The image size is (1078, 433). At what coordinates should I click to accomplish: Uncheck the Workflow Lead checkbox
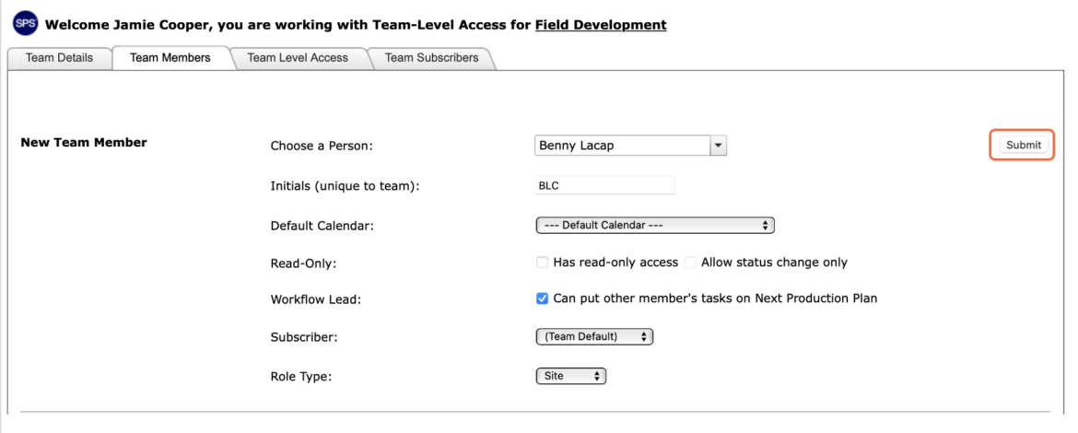pos(543,298)
